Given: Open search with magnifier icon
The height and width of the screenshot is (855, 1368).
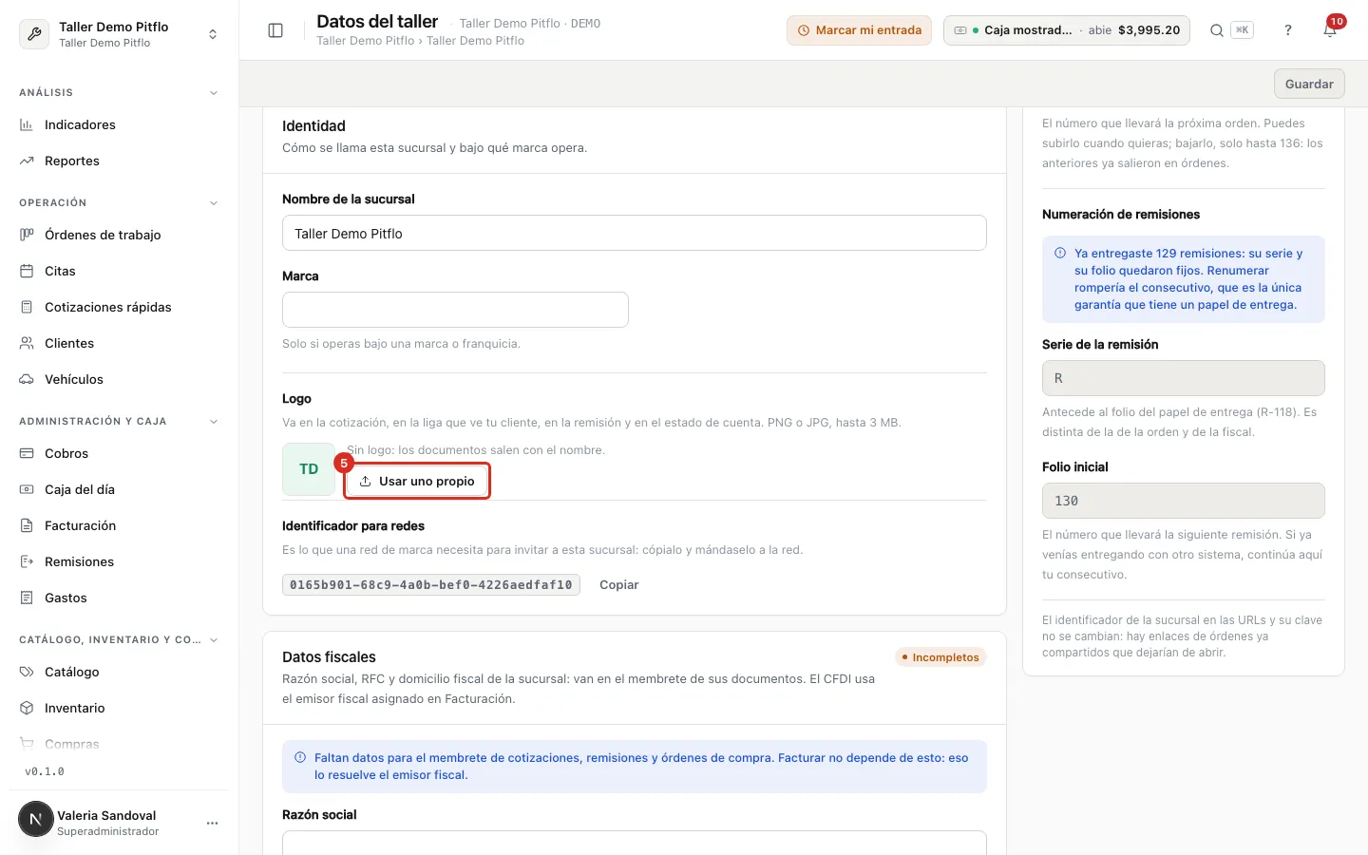Looking at the screenshot, I should (x=1216, y=30).
